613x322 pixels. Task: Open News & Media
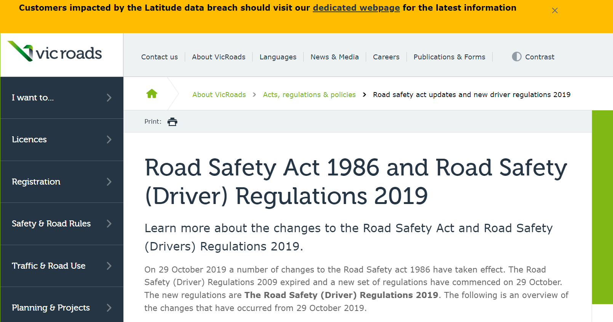coord(335,57)
